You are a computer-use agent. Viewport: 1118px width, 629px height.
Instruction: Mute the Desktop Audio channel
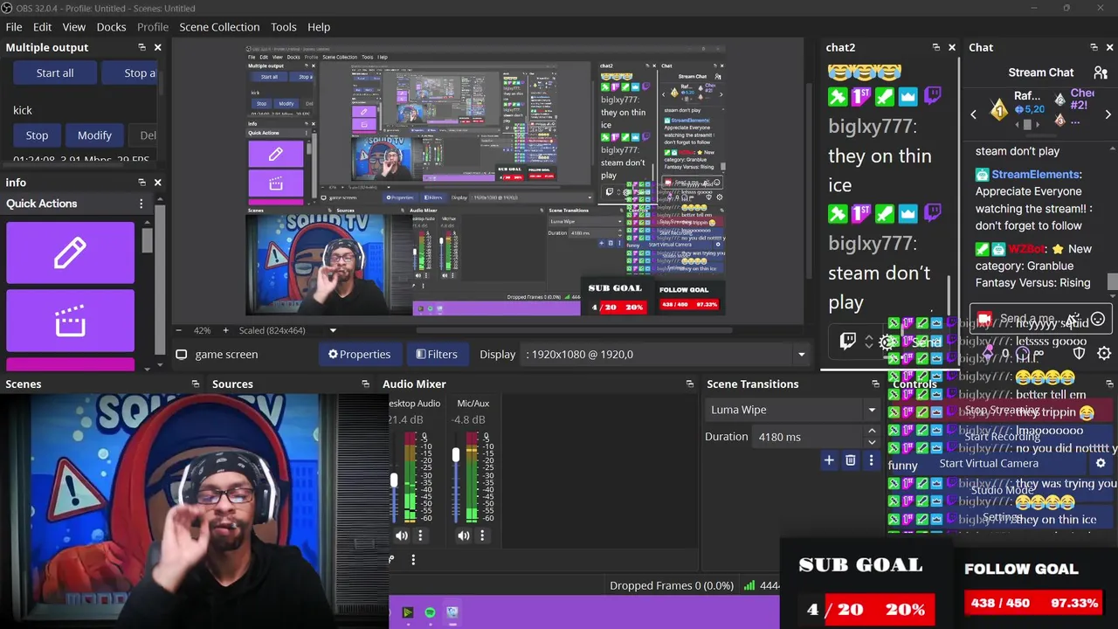tap(401, 536)
